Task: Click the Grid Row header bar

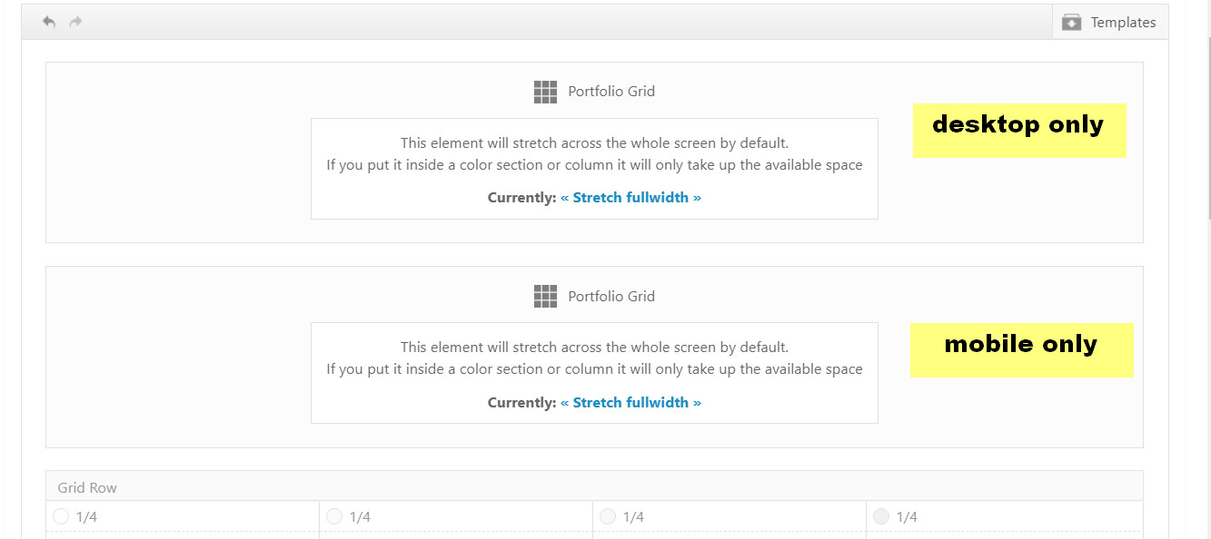Action: tap(594, 486)
